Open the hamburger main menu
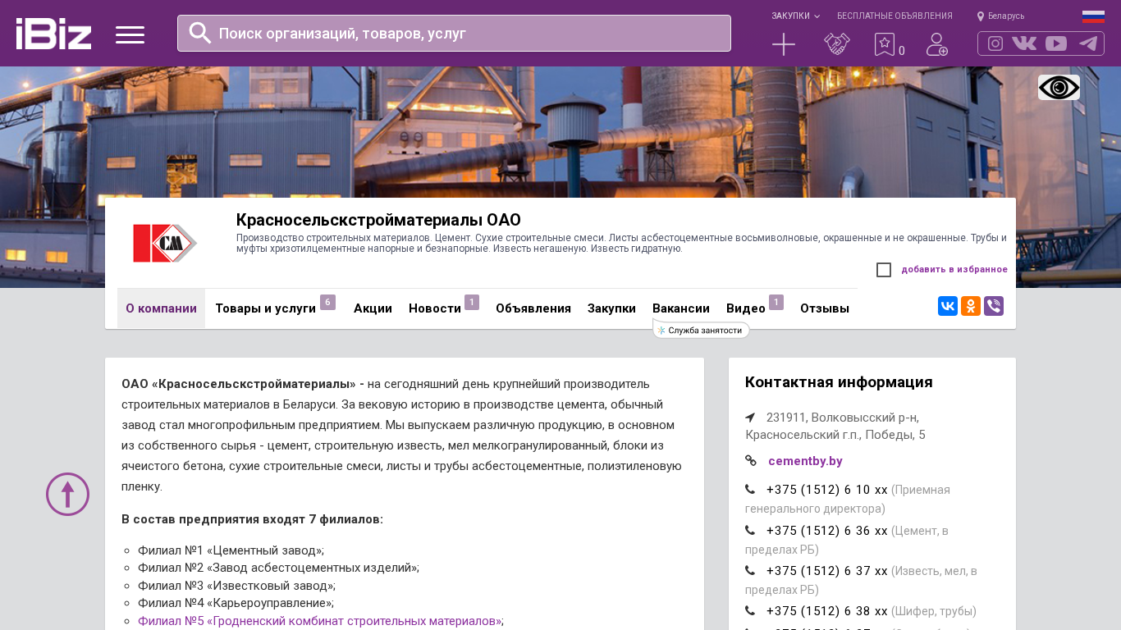Image resolution: width=1121 pixels, height=630 pixels. pos(130,34)
